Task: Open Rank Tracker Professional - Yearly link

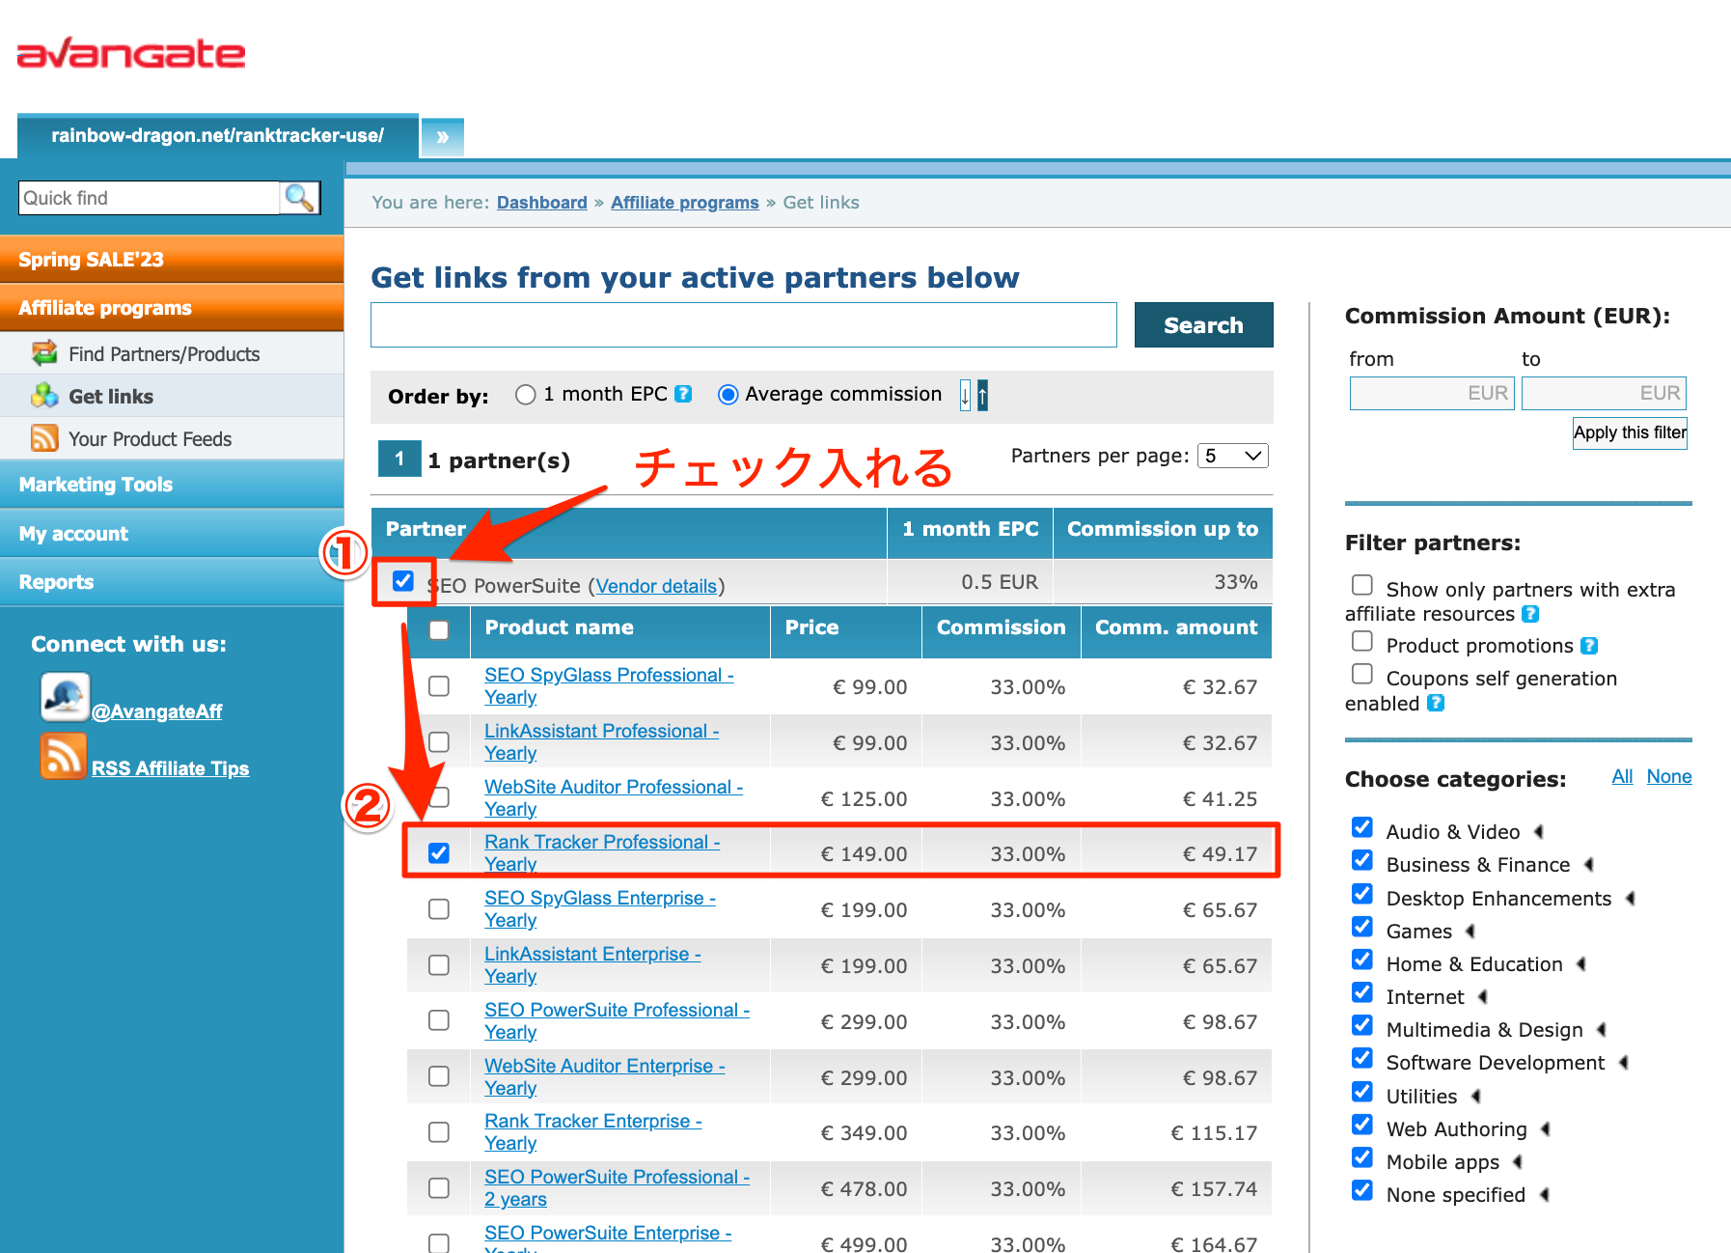Action: pyautogui.click(x=602, y=853)
